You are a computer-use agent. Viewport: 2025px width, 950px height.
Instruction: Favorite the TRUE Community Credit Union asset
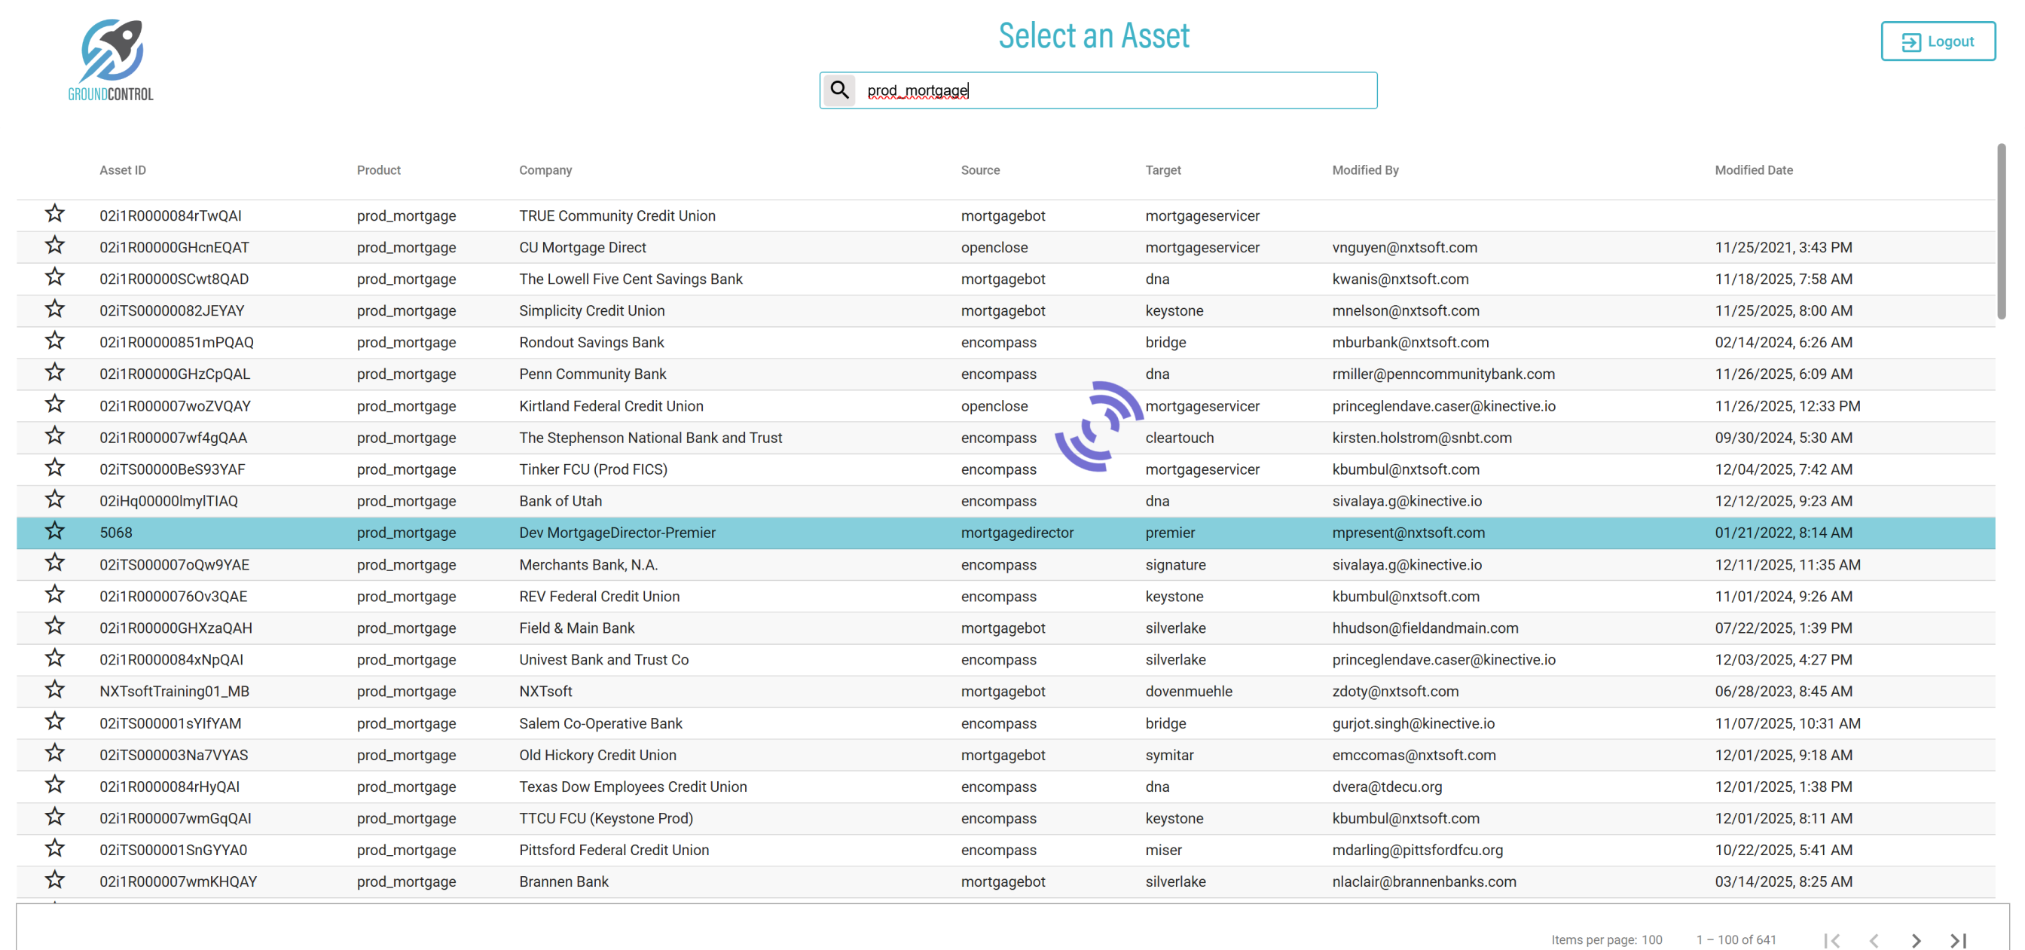(54, 214)
